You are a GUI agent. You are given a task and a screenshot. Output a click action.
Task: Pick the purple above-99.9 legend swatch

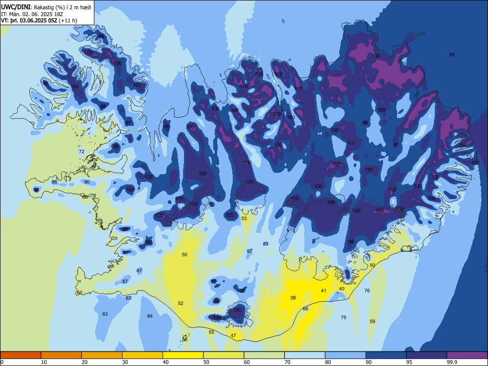467,355
